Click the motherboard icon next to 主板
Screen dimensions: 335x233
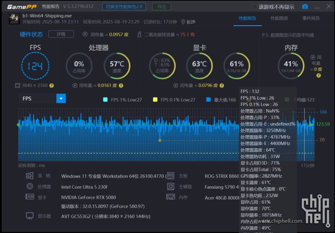pyautogui.click(x=170, y=176)
